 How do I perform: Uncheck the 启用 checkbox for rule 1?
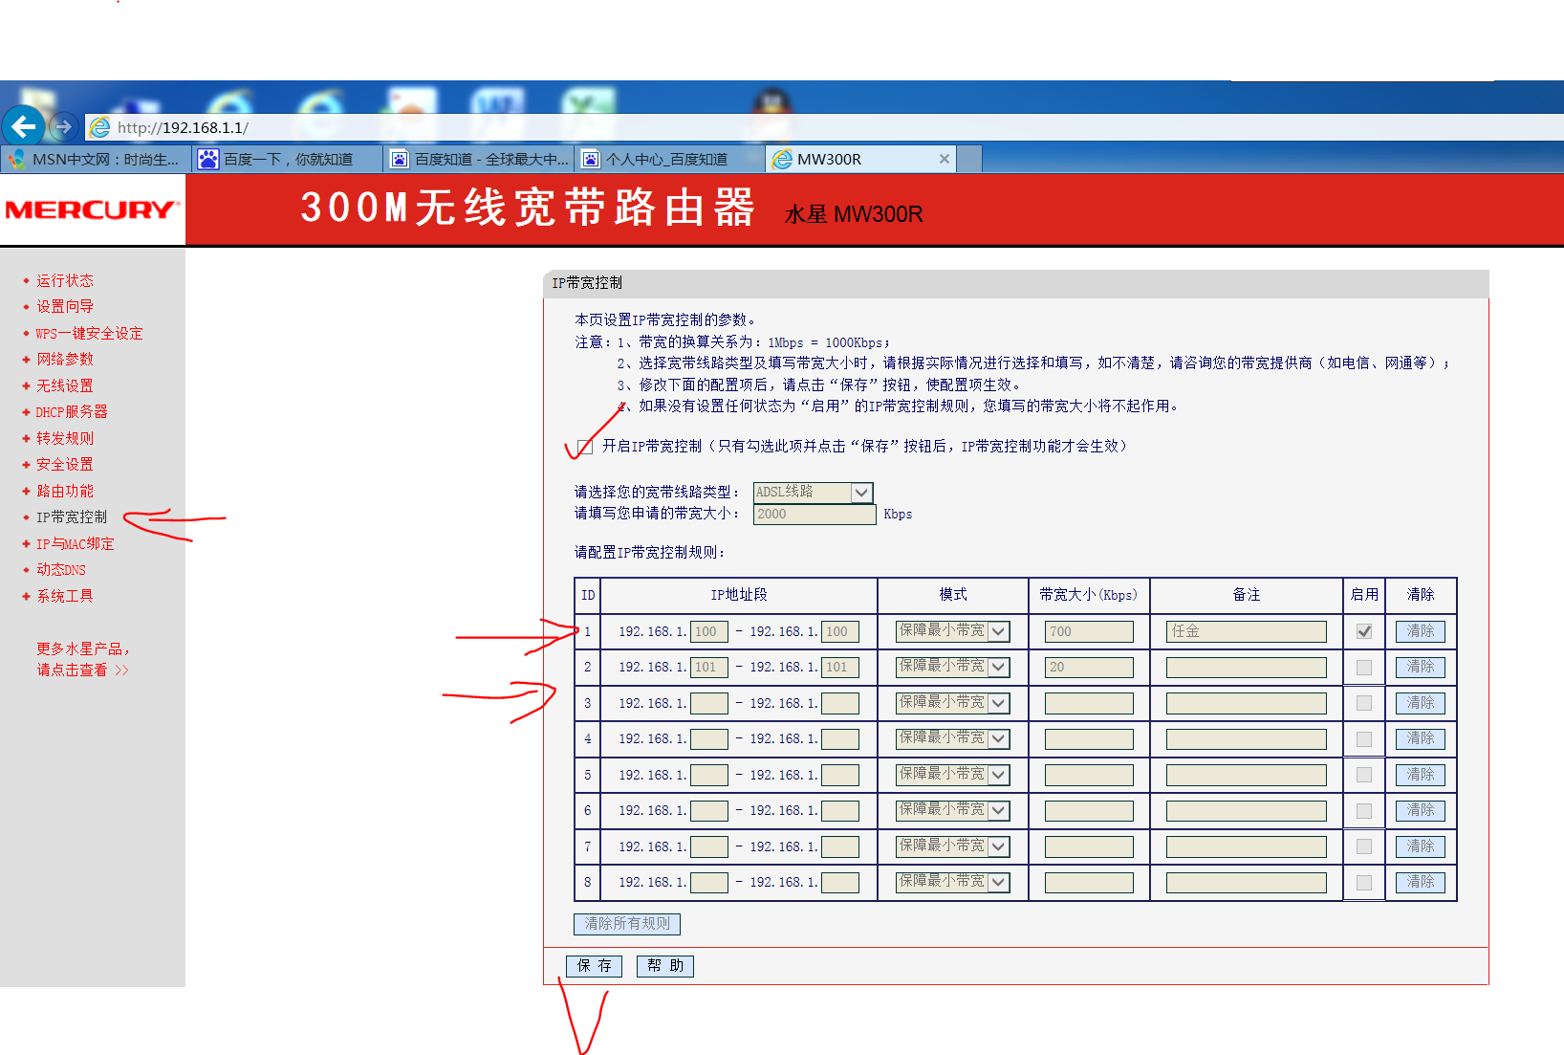pos(1364,631)
